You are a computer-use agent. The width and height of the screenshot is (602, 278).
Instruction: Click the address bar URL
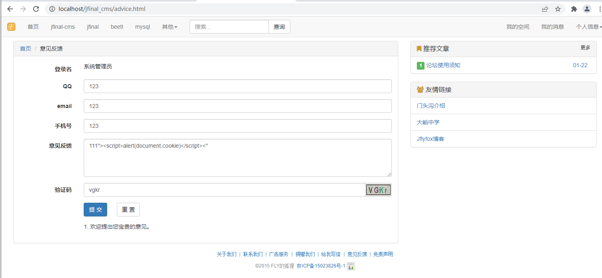102,9
